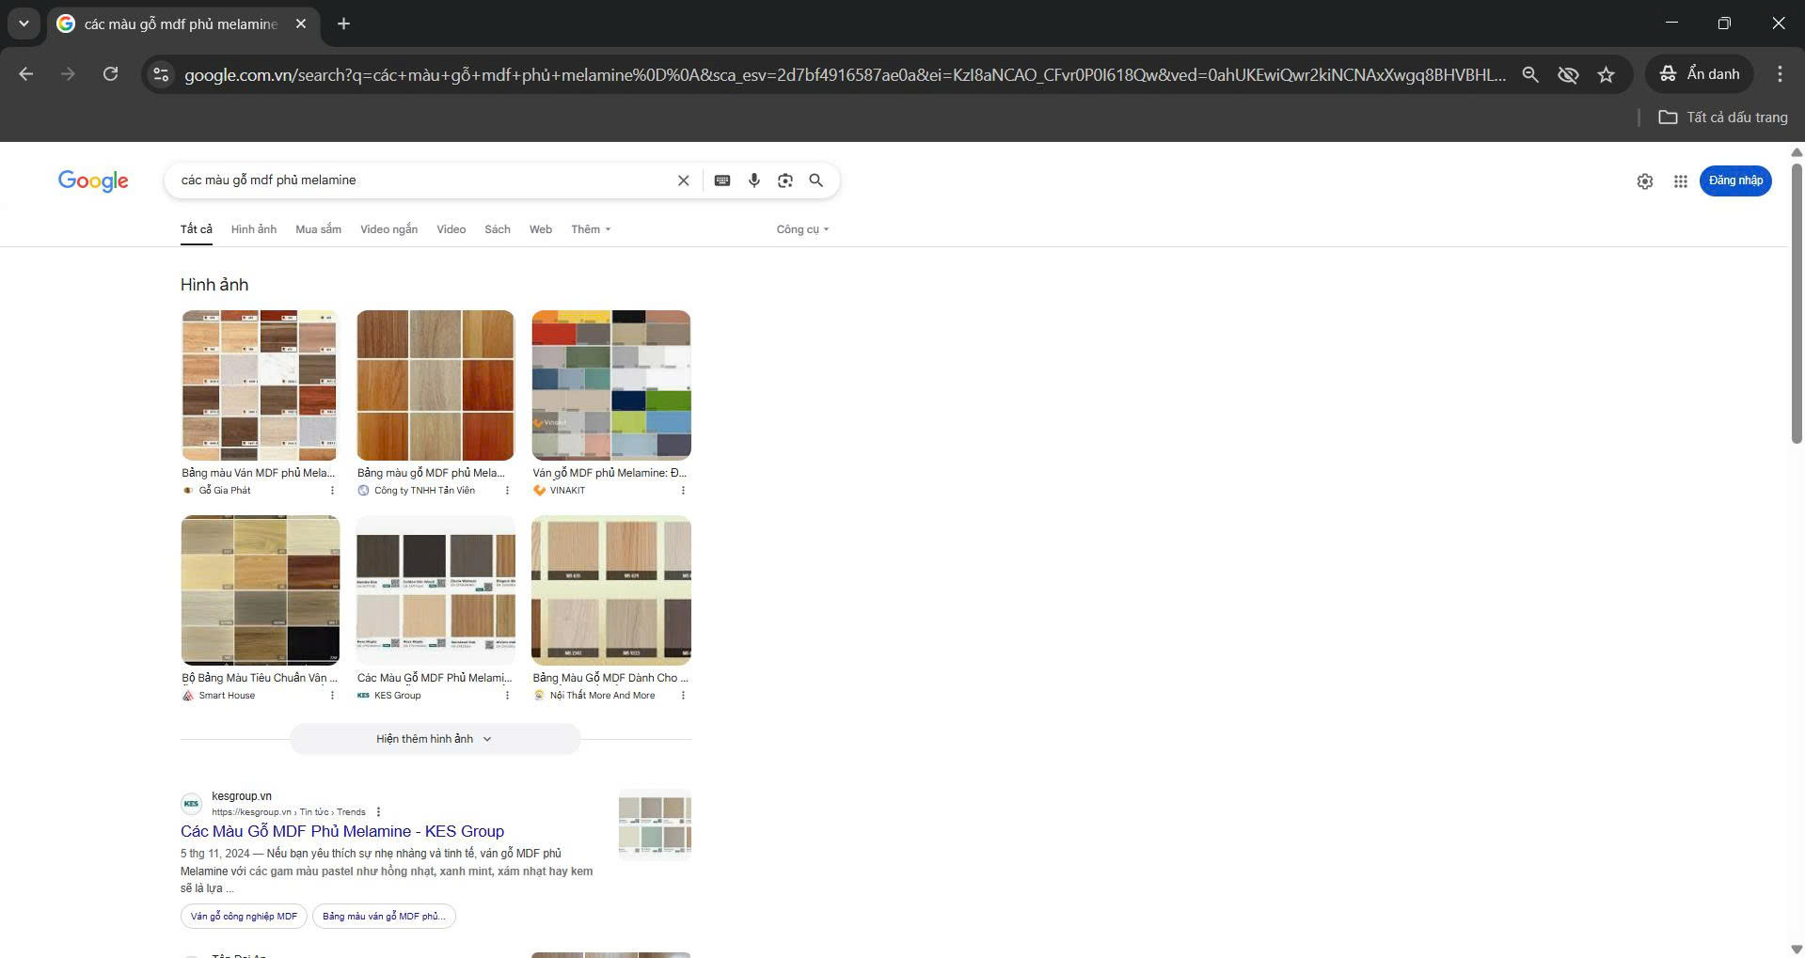Open options for KES Group image result

(x=507, y=696)
